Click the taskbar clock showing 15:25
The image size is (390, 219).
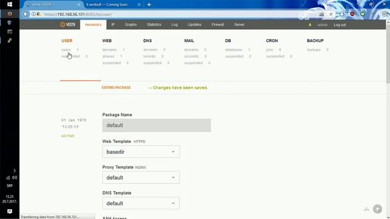[x=10, y=199]
